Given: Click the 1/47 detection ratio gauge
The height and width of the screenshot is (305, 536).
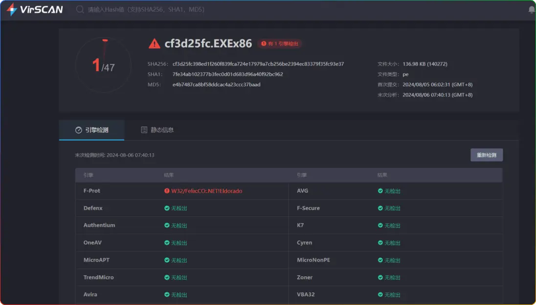Looking at the screenshot, I should click(104, 65).
